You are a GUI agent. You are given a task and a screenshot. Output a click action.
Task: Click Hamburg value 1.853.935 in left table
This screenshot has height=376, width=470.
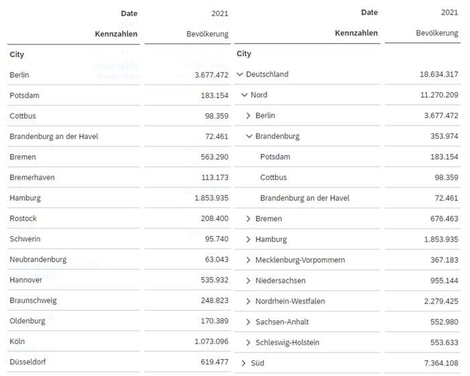tap(211, 198)
